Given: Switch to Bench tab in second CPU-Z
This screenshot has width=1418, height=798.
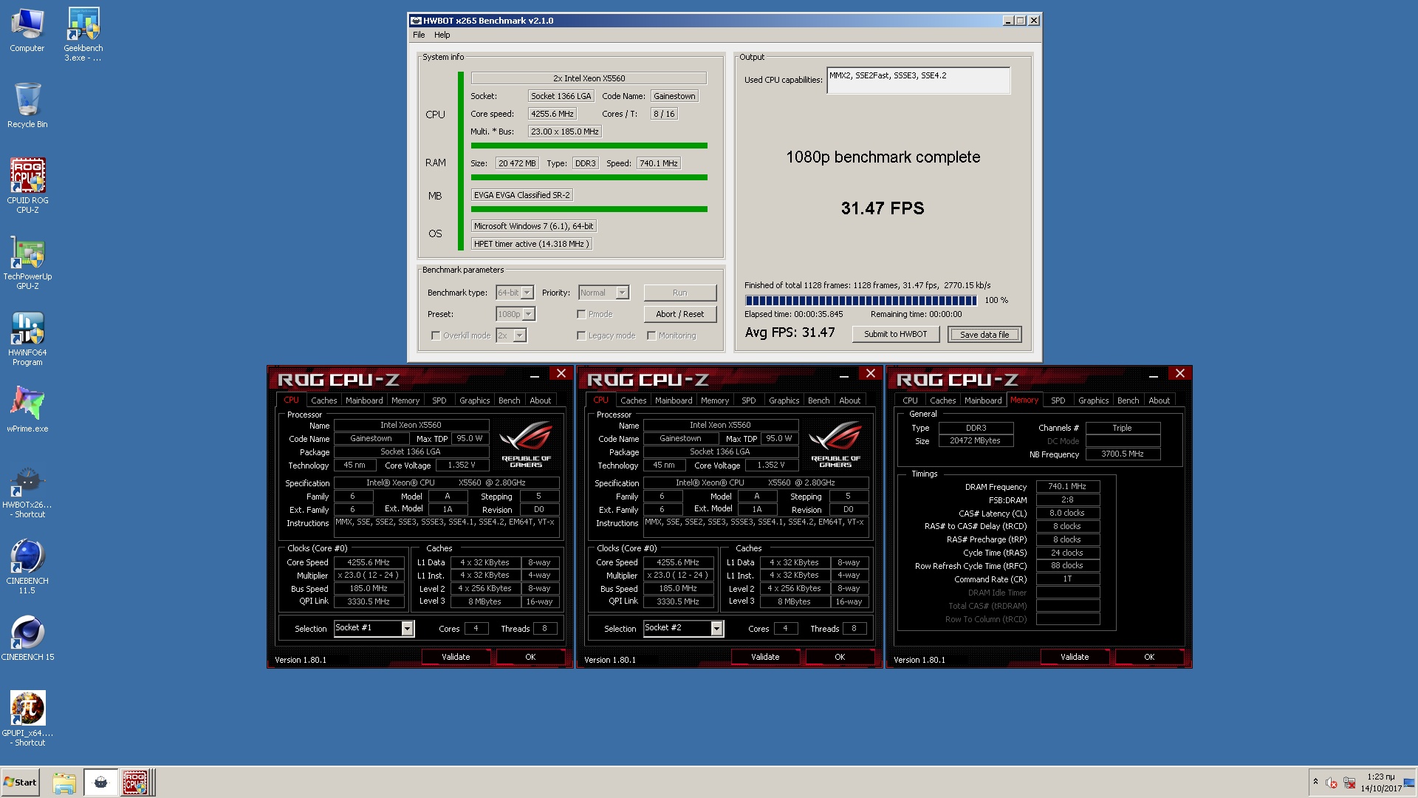Looking at the screenshot, I should point(818,400).
